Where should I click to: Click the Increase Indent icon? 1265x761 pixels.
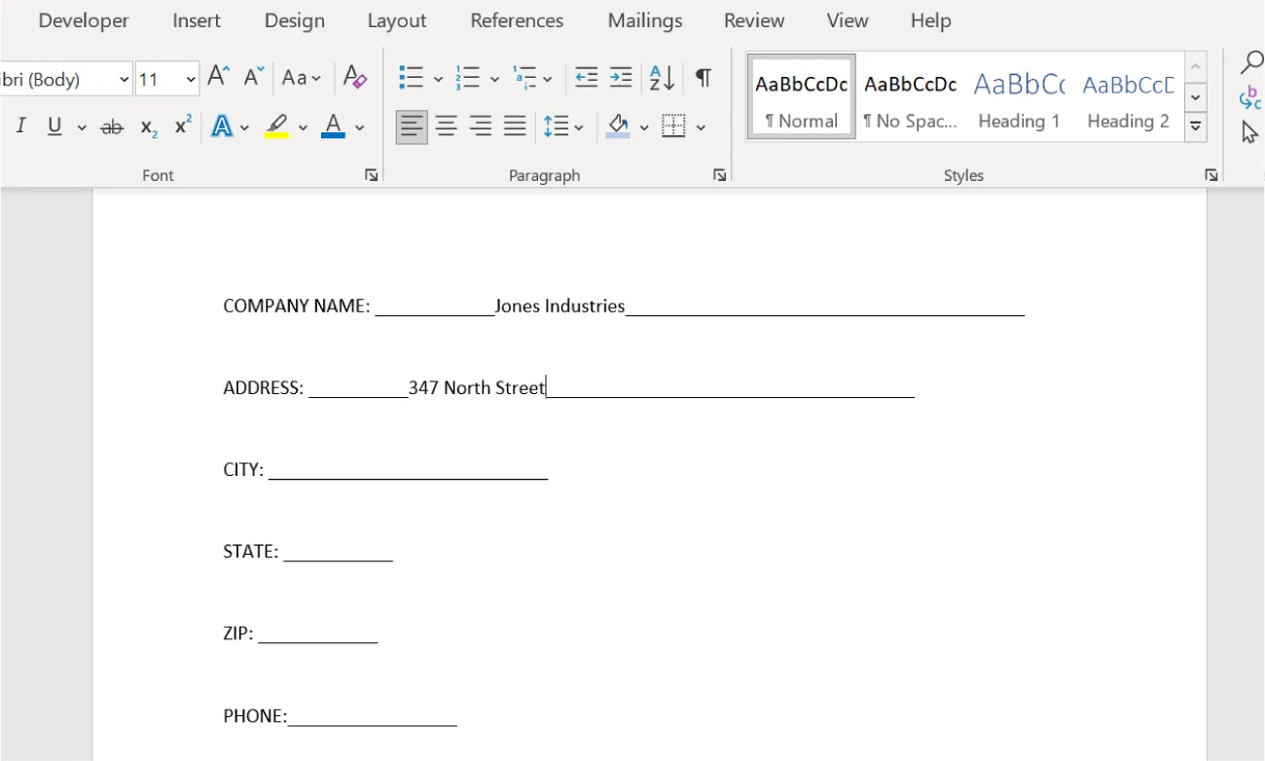pos(620,77)
